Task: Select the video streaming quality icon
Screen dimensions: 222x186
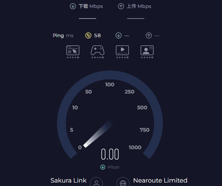Action: 122,51
